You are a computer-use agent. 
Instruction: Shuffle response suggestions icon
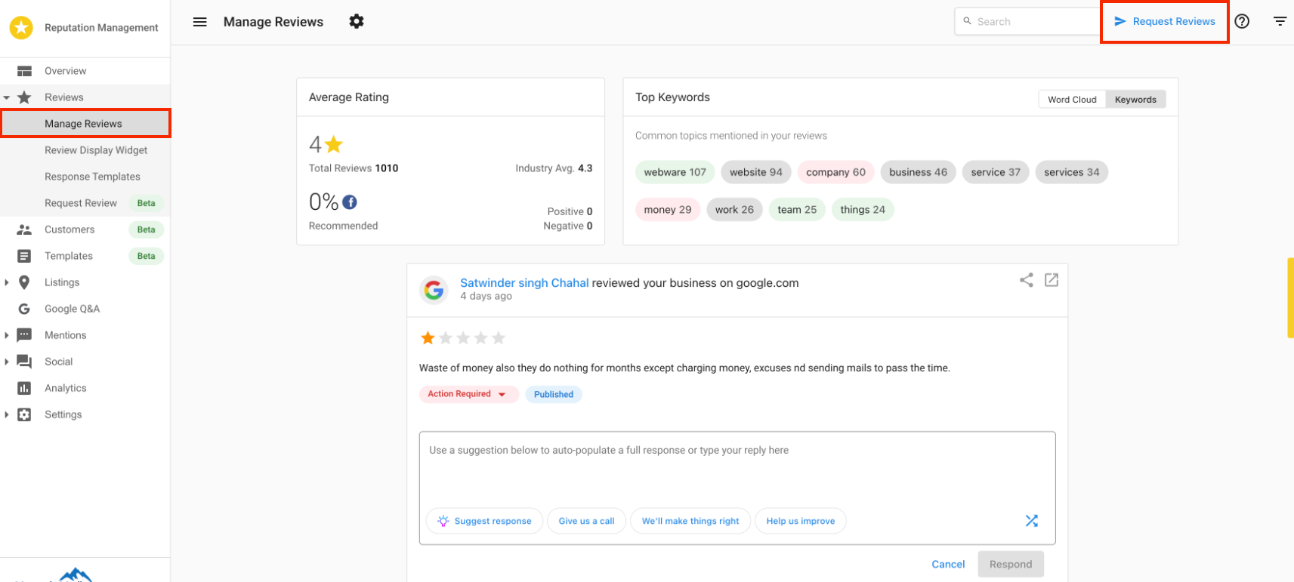pyautogui.click(x=1032, y=521)
